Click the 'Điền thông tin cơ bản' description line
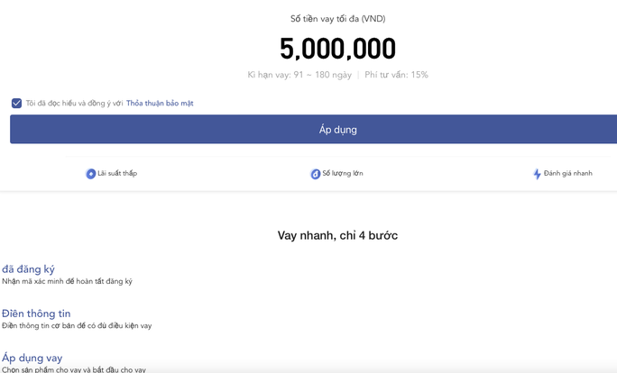 point(77,326)
